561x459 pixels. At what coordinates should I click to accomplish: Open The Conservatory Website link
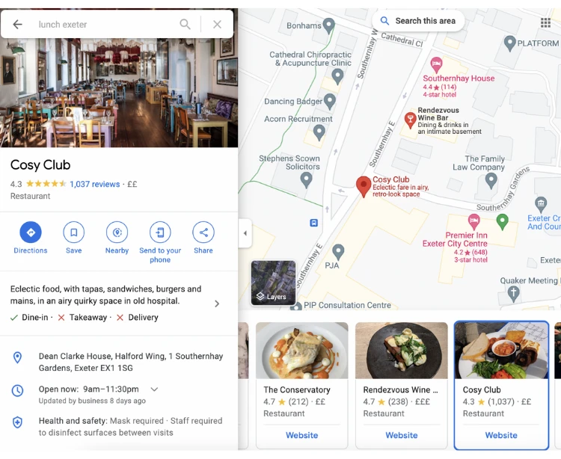301,435
